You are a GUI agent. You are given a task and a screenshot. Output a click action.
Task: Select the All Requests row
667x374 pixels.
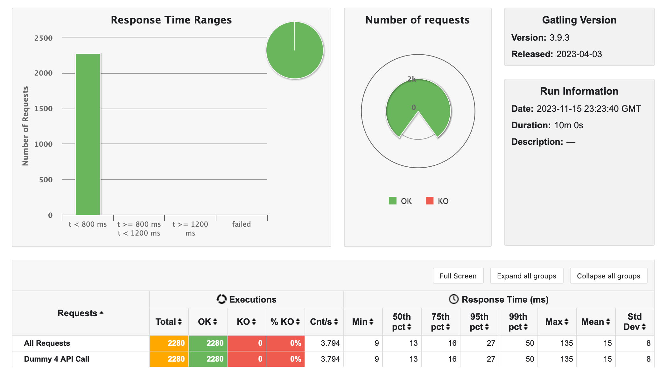point(47,343)
